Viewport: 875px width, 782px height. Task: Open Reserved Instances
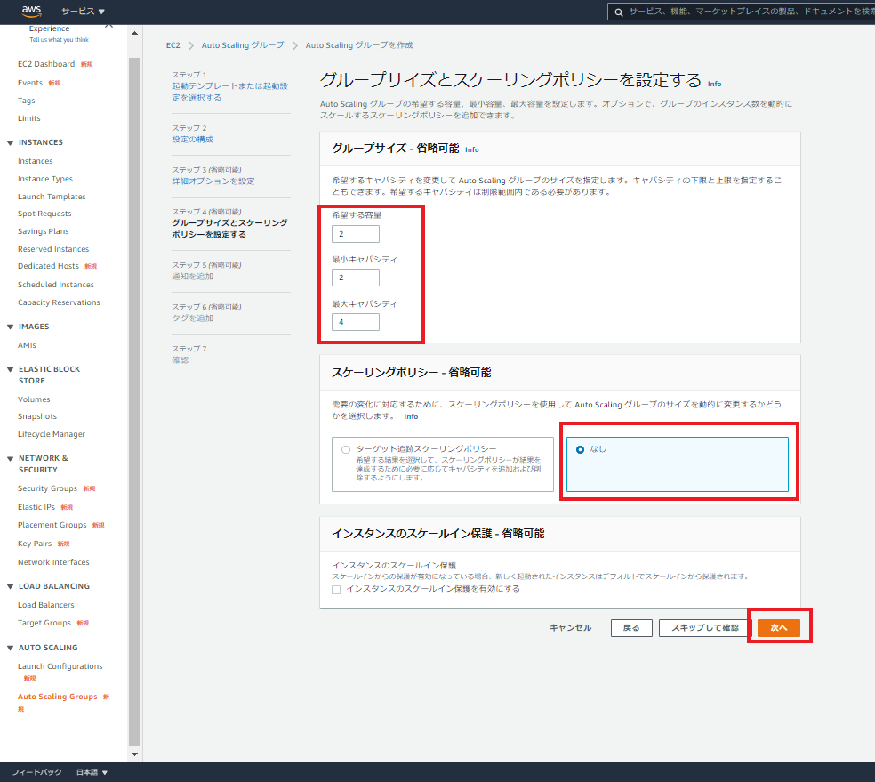click(53, 249)
